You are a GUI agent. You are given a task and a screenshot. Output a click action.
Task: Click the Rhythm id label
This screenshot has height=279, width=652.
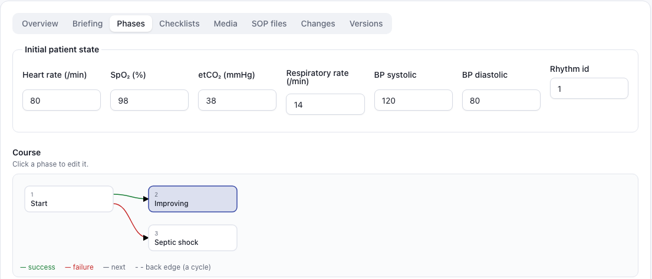click(x=569, y=69)
